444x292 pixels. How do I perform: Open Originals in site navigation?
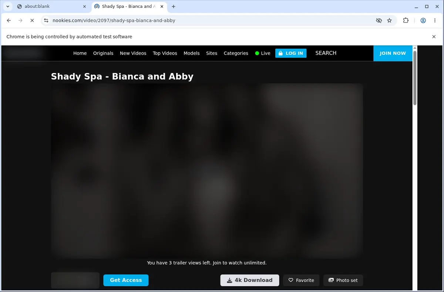pyautogui.click(x=103, y=53)
